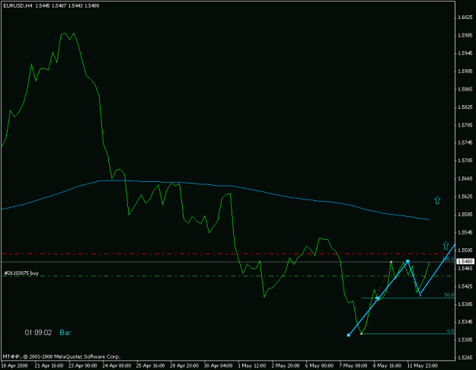Select the upper cyan up-arrow marker

[437, 200]
